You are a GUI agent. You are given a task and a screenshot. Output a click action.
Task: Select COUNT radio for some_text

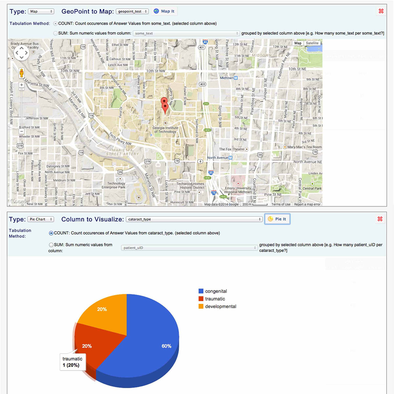pos(56,23)
